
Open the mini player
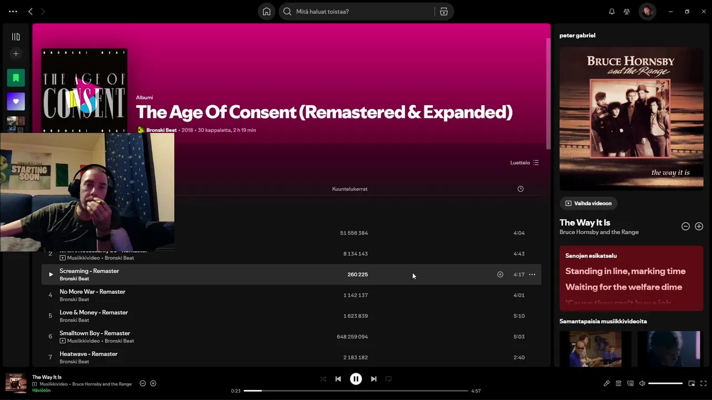[691, 383]
